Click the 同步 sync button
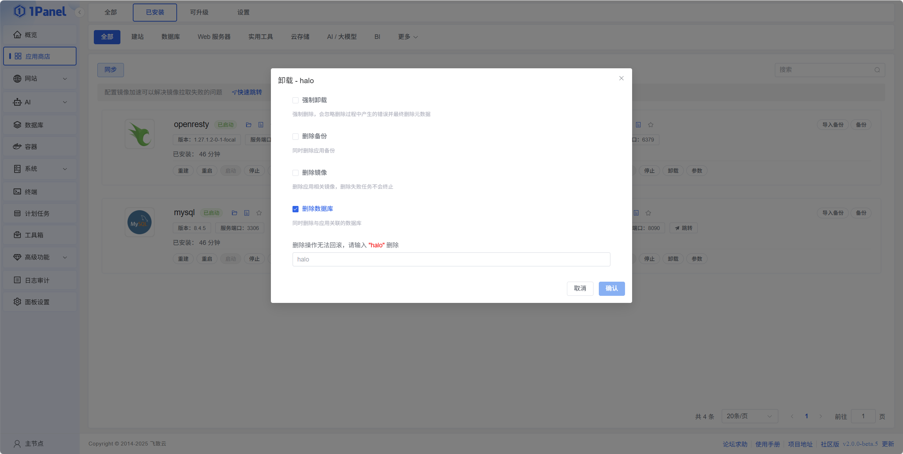 click(x=110, y=70)
